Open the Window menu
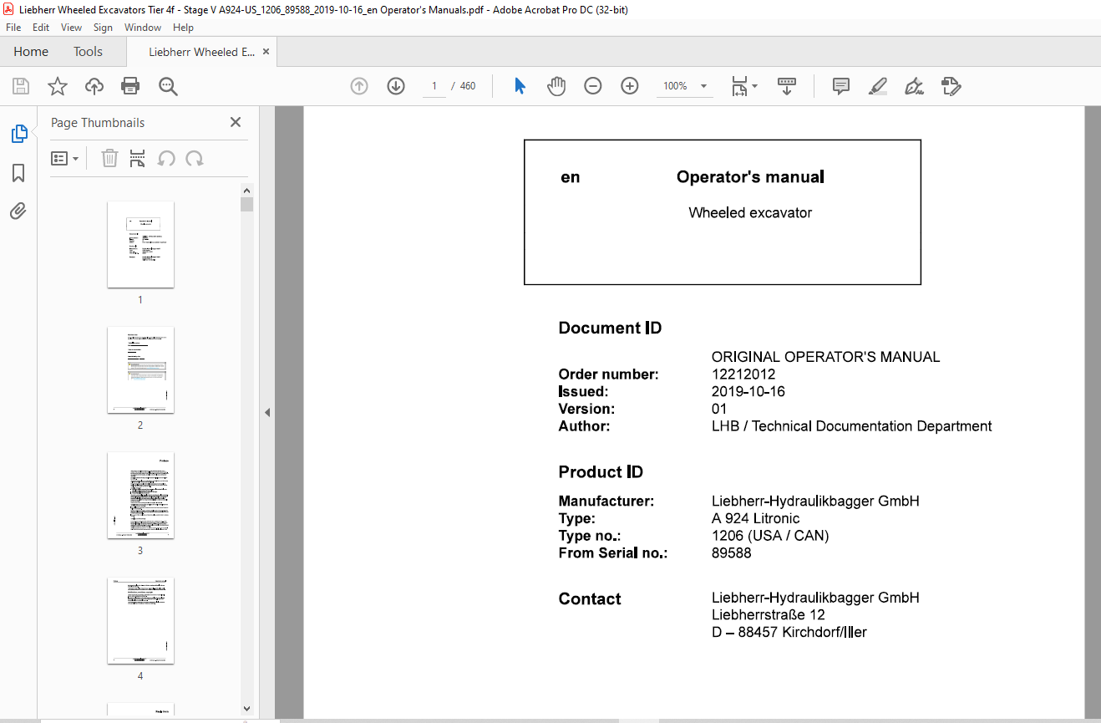The image size is (1101, 723). [x=143, y=28]
